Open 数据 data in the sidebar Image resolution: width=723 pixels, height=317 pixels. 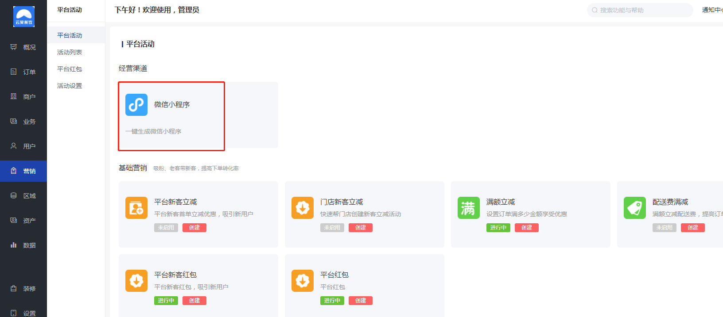pyautogui.click(x=23, y=245)
